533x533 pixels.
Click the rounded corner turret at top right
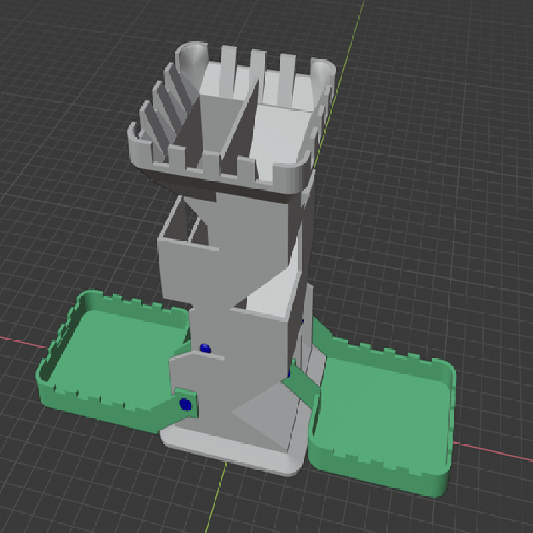click(323, 73)
